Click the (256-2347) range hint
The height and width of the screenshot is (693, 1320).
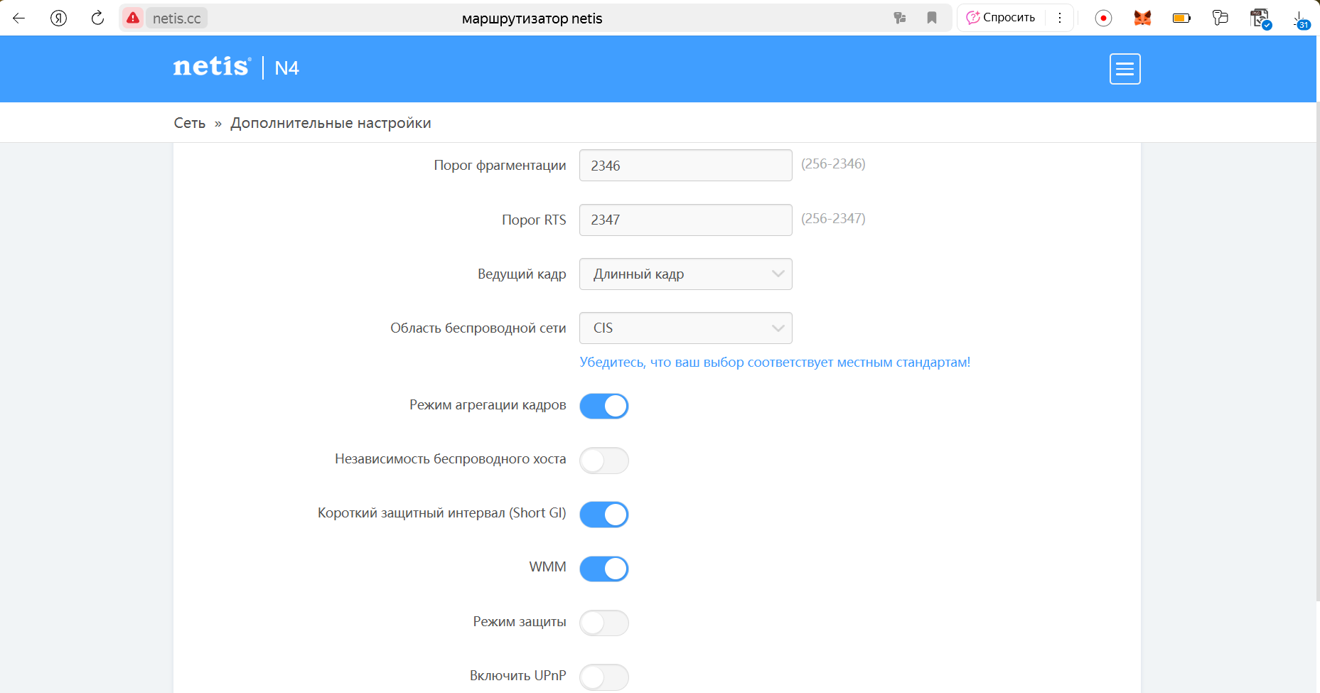tap(833, 219)
